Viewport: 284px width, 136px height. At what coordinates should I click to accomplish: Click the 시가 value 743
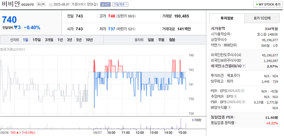coord(79,29)
